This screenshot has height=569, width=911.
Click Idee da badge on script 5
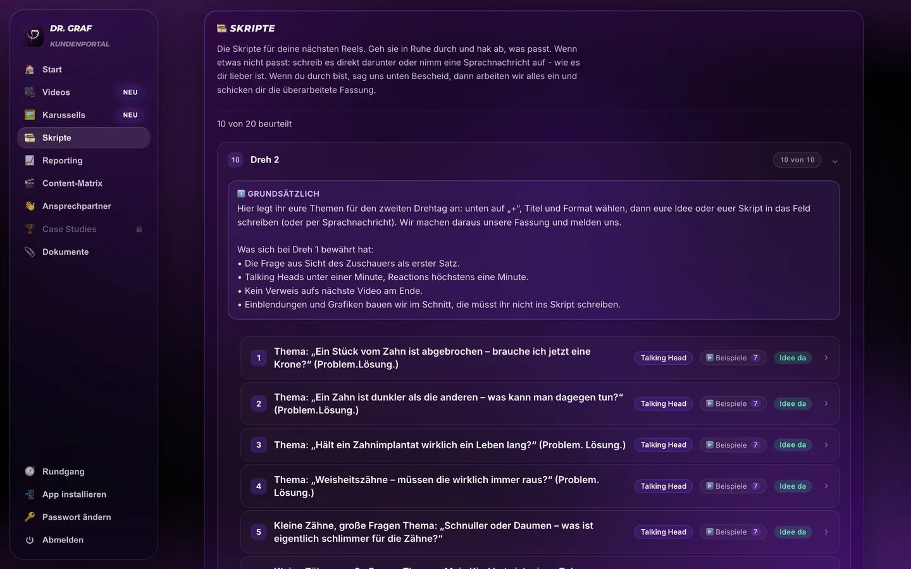793,532
